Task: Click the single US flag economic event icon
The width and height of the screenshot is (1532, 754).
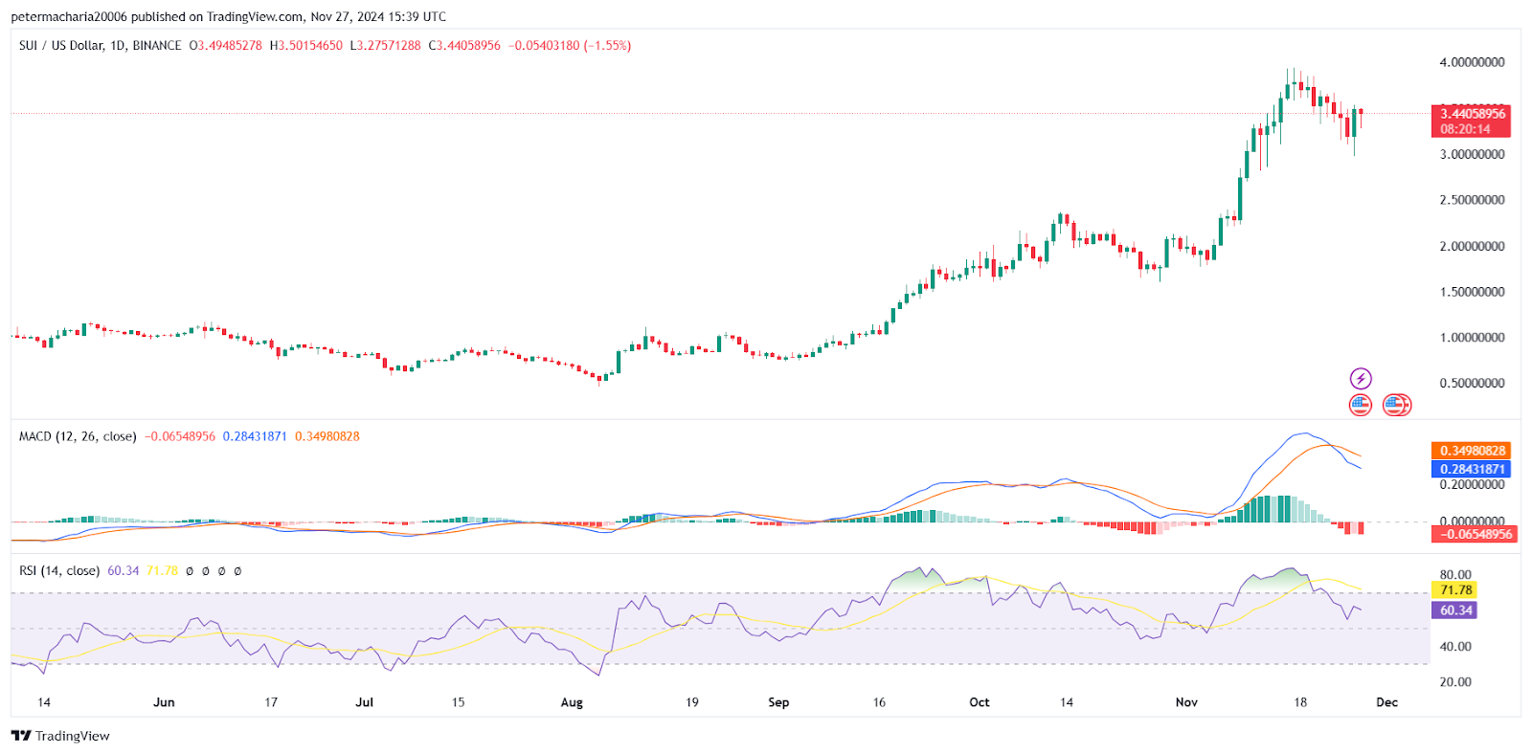Action: (1361, 405)
